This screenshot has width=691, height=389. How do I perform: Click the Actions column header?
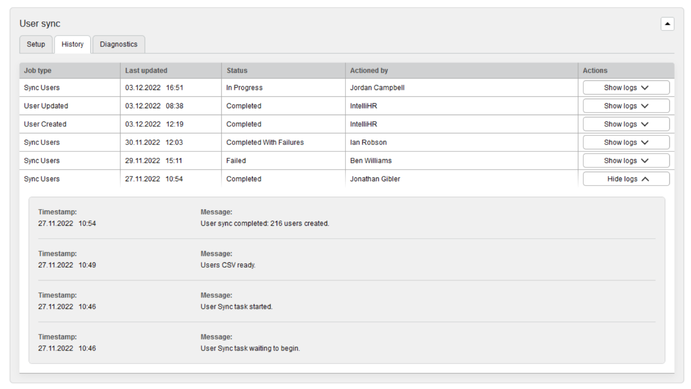(x=595, y=71)
